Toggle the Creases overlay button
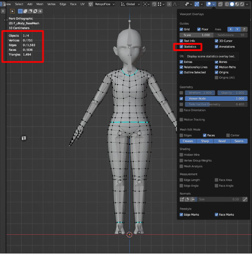The image size is (252, 254). click(188, 141)
